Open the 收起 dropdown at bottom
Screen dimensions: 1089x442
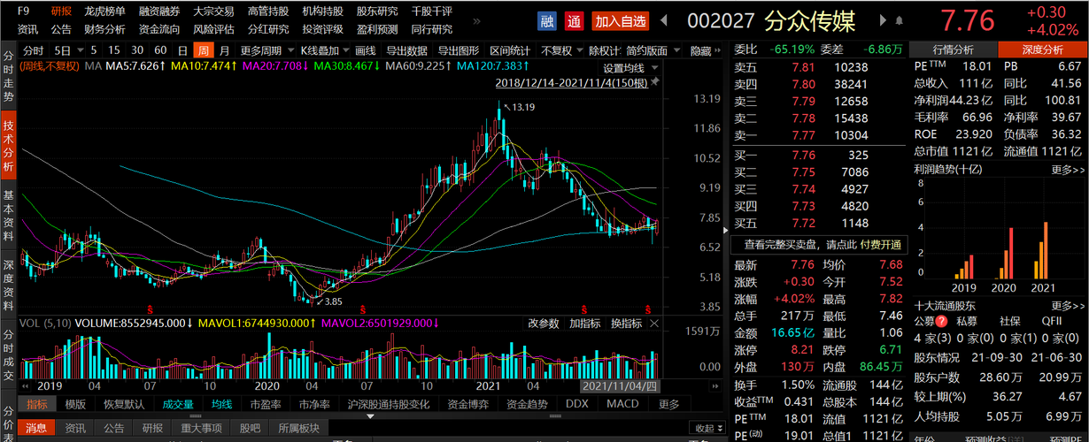click(707, 428)
